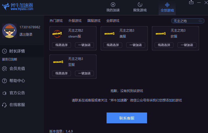This screenshot has height=133, width=208.
Task: Switch to the 我的加速 tab
Action: pos(113,8)
